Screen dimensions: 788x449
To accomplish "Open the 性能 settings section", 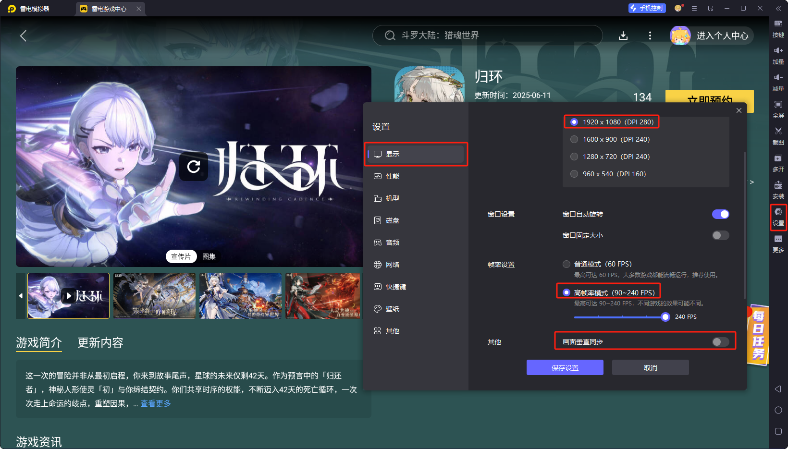I will [x=416, y=176].
